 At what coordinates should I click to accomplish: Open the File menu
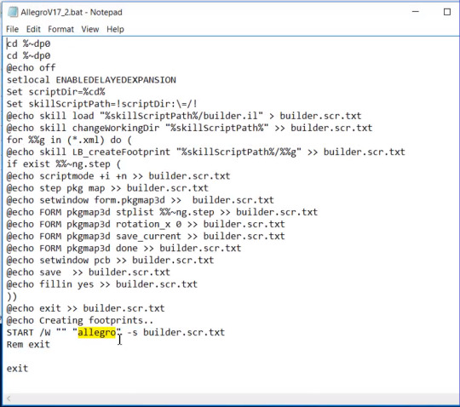12,29
